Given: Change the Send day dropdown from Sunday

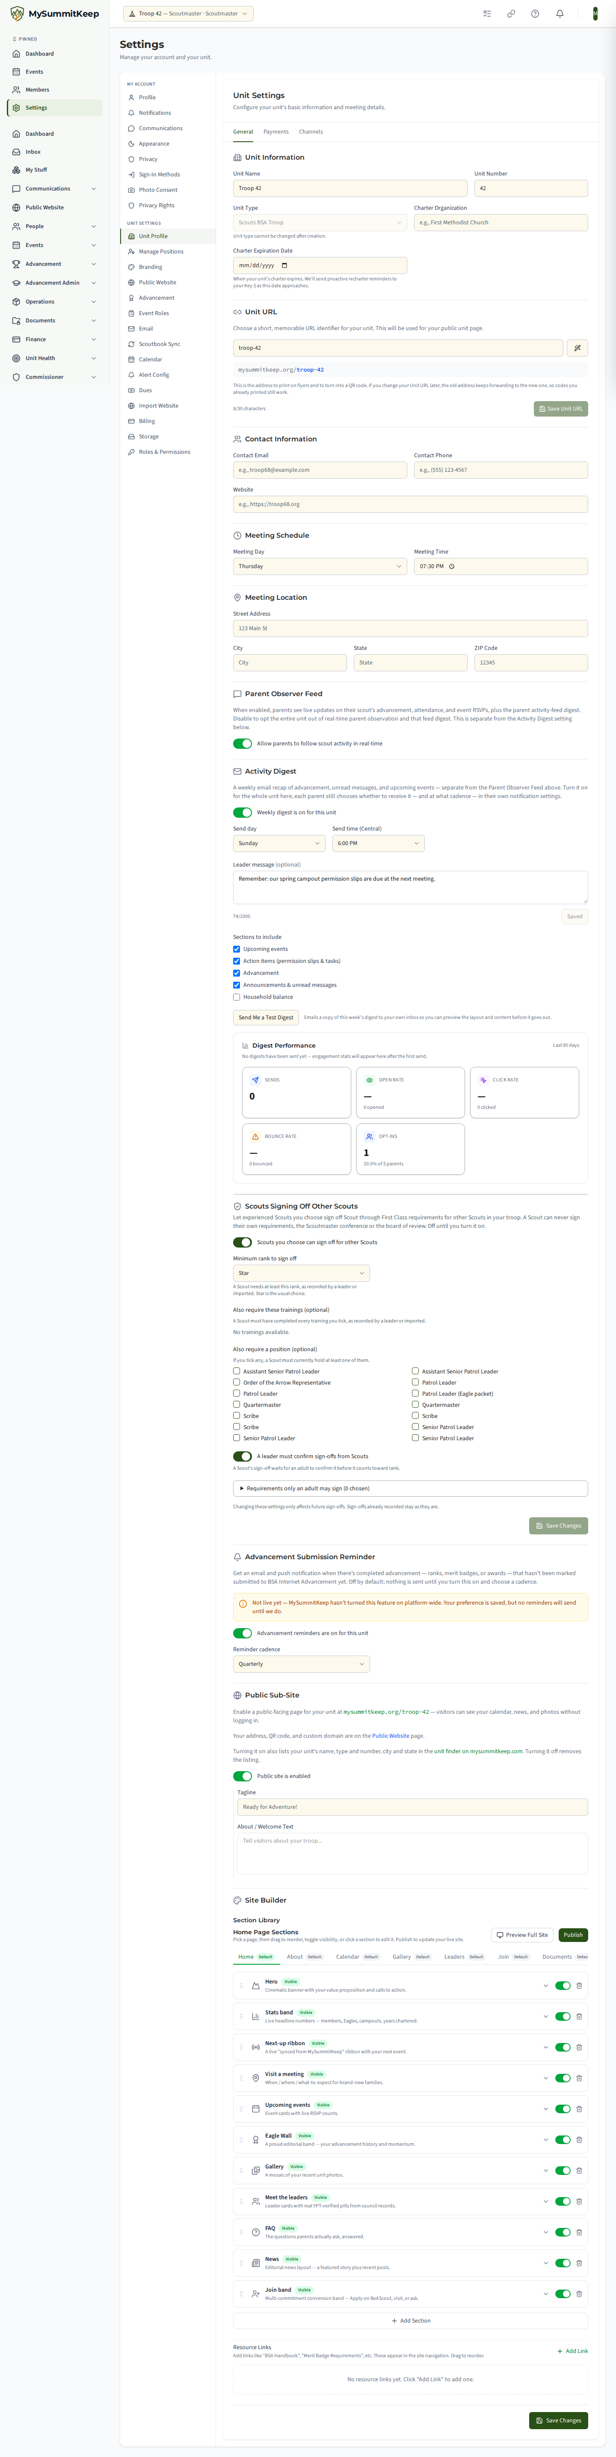Looking at the screenshot, I should (x=279, y=843).
